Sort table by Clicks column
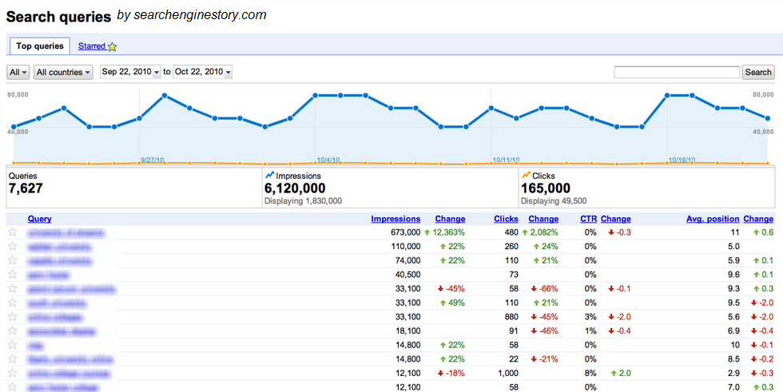The height and width of the screenshot is (392, 783). 506,219
